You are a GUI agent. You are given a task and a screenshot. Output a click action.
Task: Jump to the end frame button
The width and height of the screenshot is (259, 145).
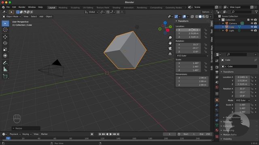pyautogui.click(x=118, y=134)
